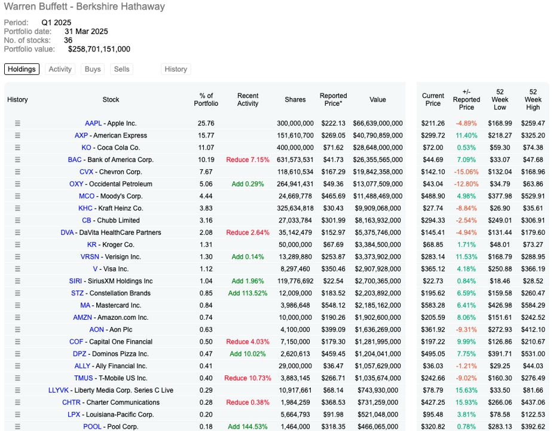Click the Recent Activity column header
This screenshot has height=431, width=553.
pos(248,99)
